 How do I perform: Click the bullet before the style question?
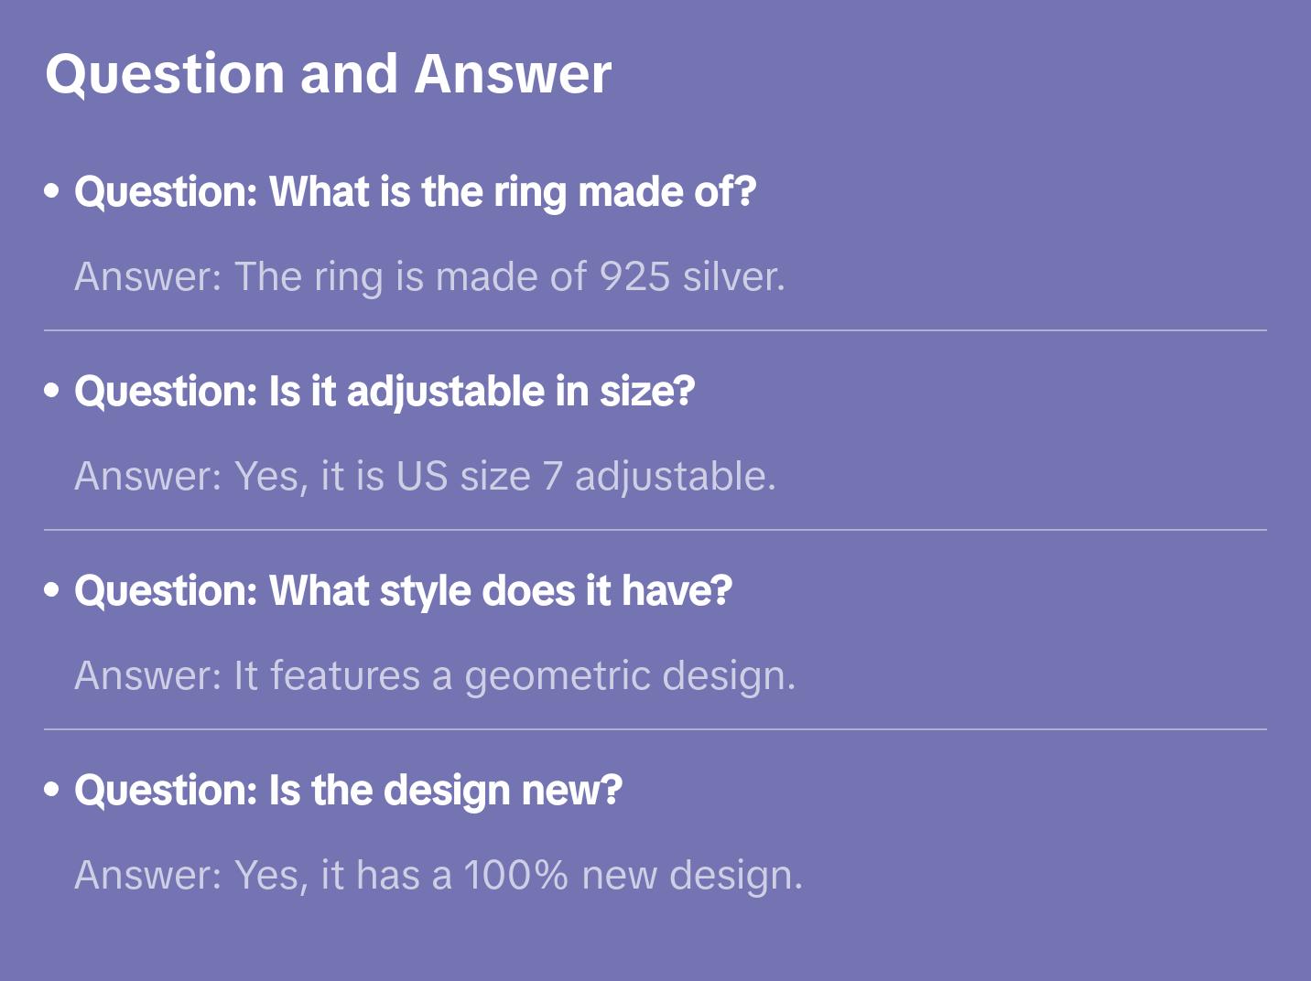click(x=52, y=591)
